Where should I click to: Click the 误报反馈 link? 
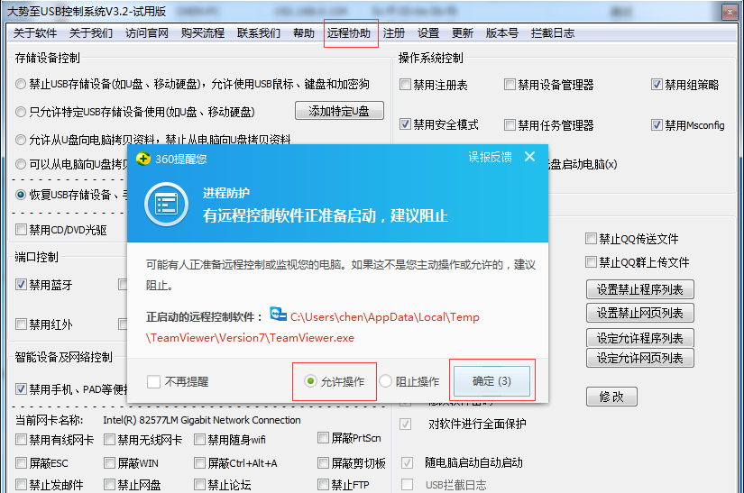point(491,157)
